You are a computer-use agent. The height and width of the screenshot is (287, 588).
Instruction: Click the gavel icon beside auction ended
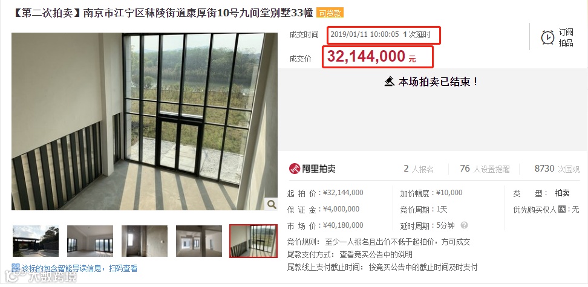(390, 82)
